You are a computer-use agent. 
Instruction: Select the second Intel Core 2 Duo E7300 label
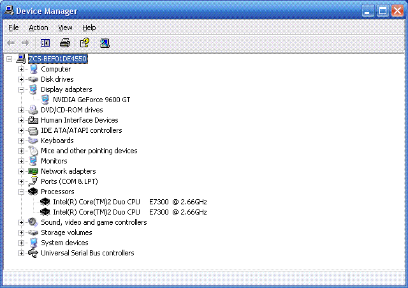(x=130, y=212)
